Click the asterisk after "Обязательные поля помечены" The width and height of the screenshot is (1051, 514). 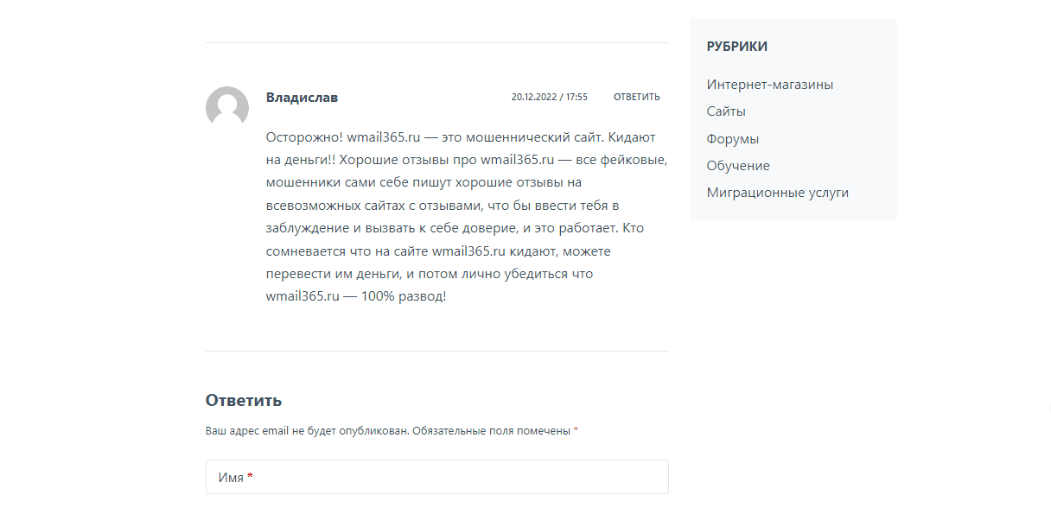(576, 430)
